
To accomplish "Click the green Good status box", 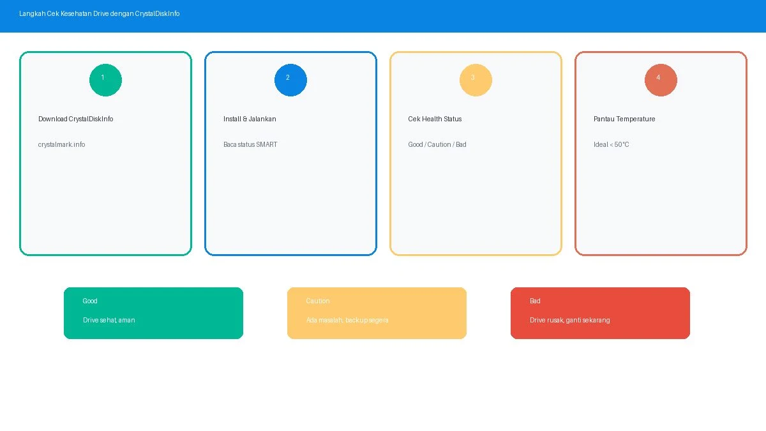I will tap(153, 313).
